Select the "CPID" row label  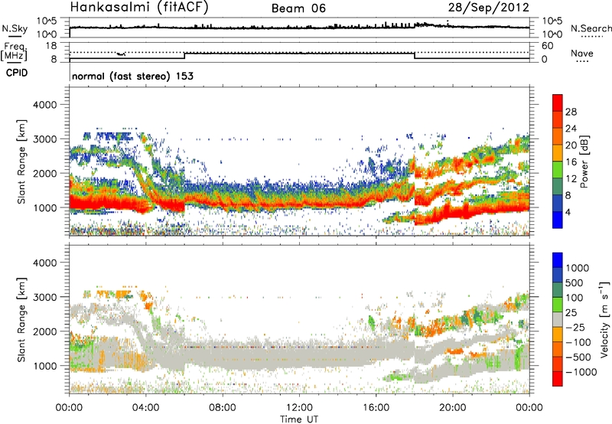(x=17, y=73)
